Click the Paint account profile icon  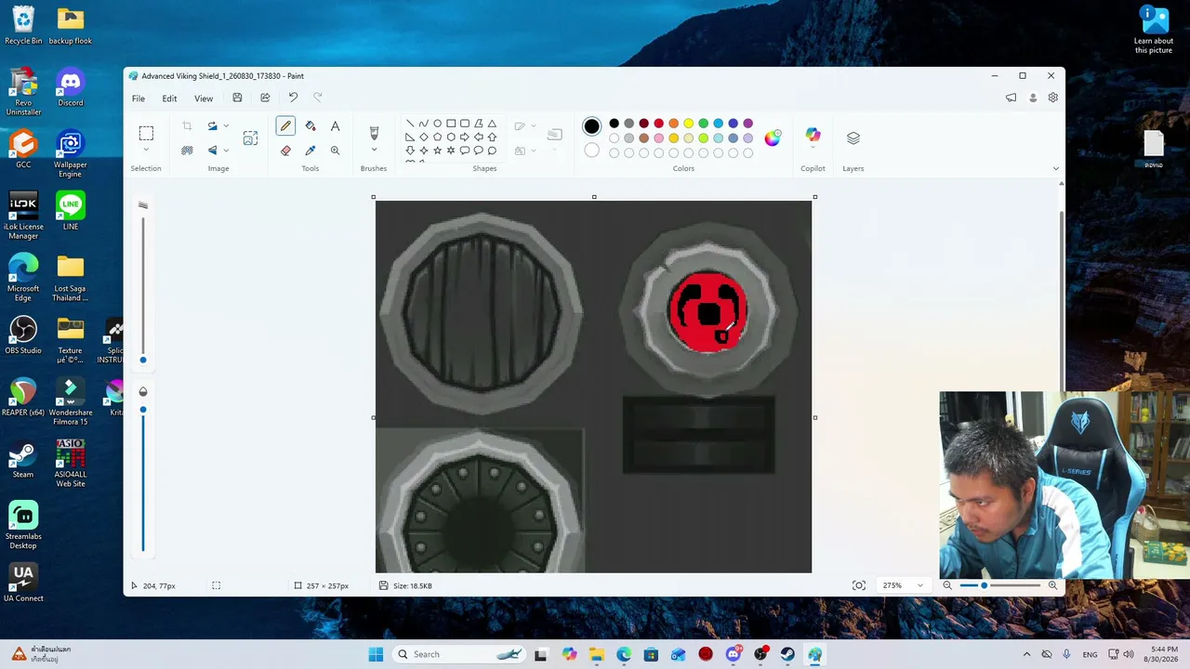pos(1033,98)
